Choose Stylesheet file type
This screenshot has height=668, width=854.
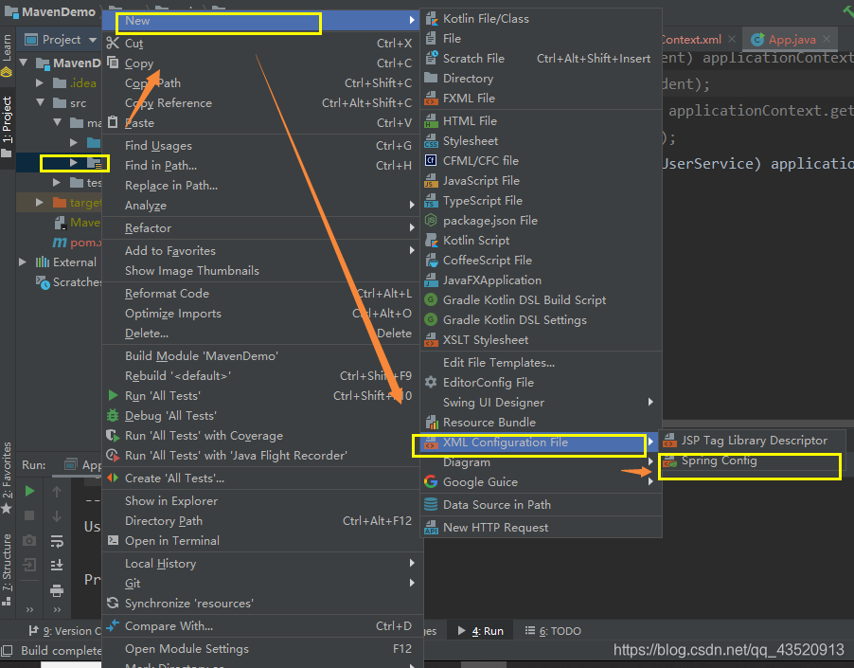pyautogui.click(x=541, y=141)
